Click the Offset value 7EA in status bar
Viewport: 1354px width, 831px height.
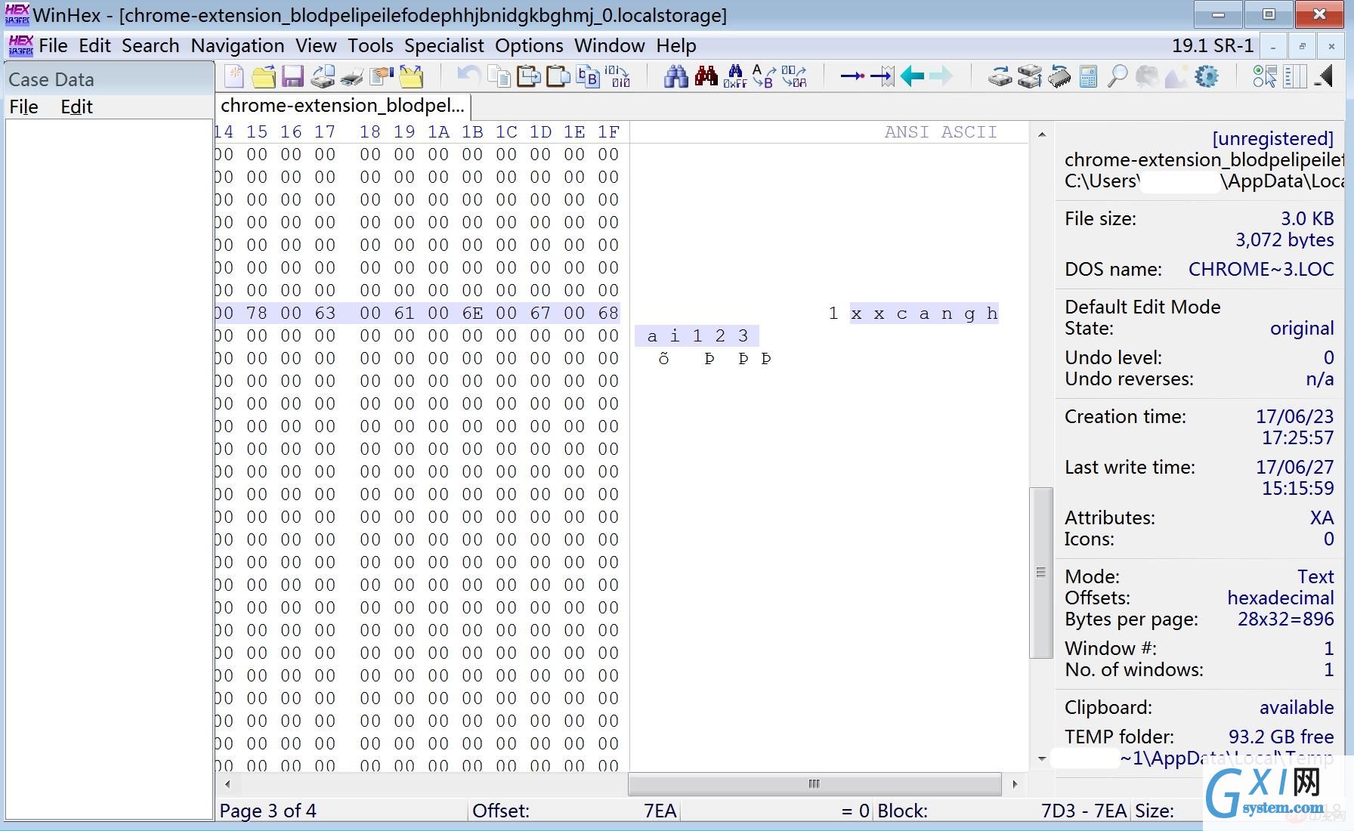[x=660, y=811]
